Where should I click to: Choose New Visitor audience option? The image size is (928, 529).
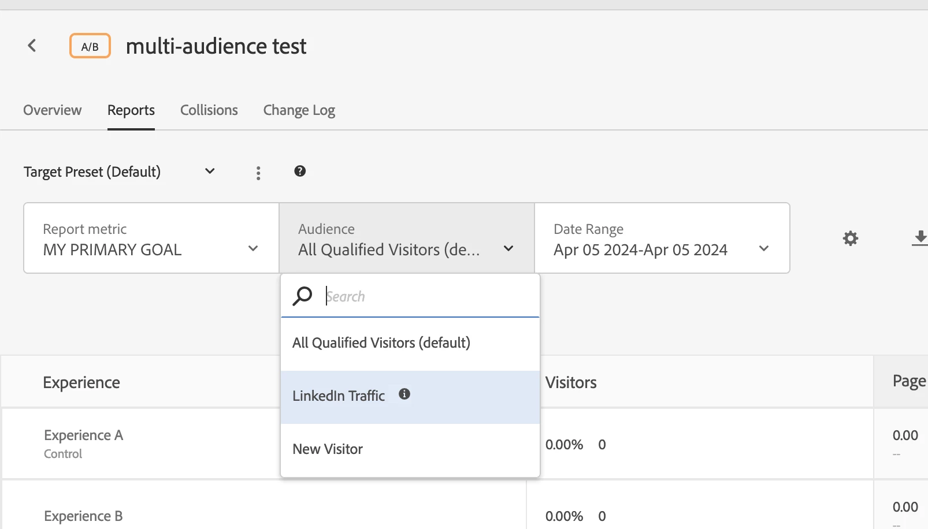click(328, 449)
